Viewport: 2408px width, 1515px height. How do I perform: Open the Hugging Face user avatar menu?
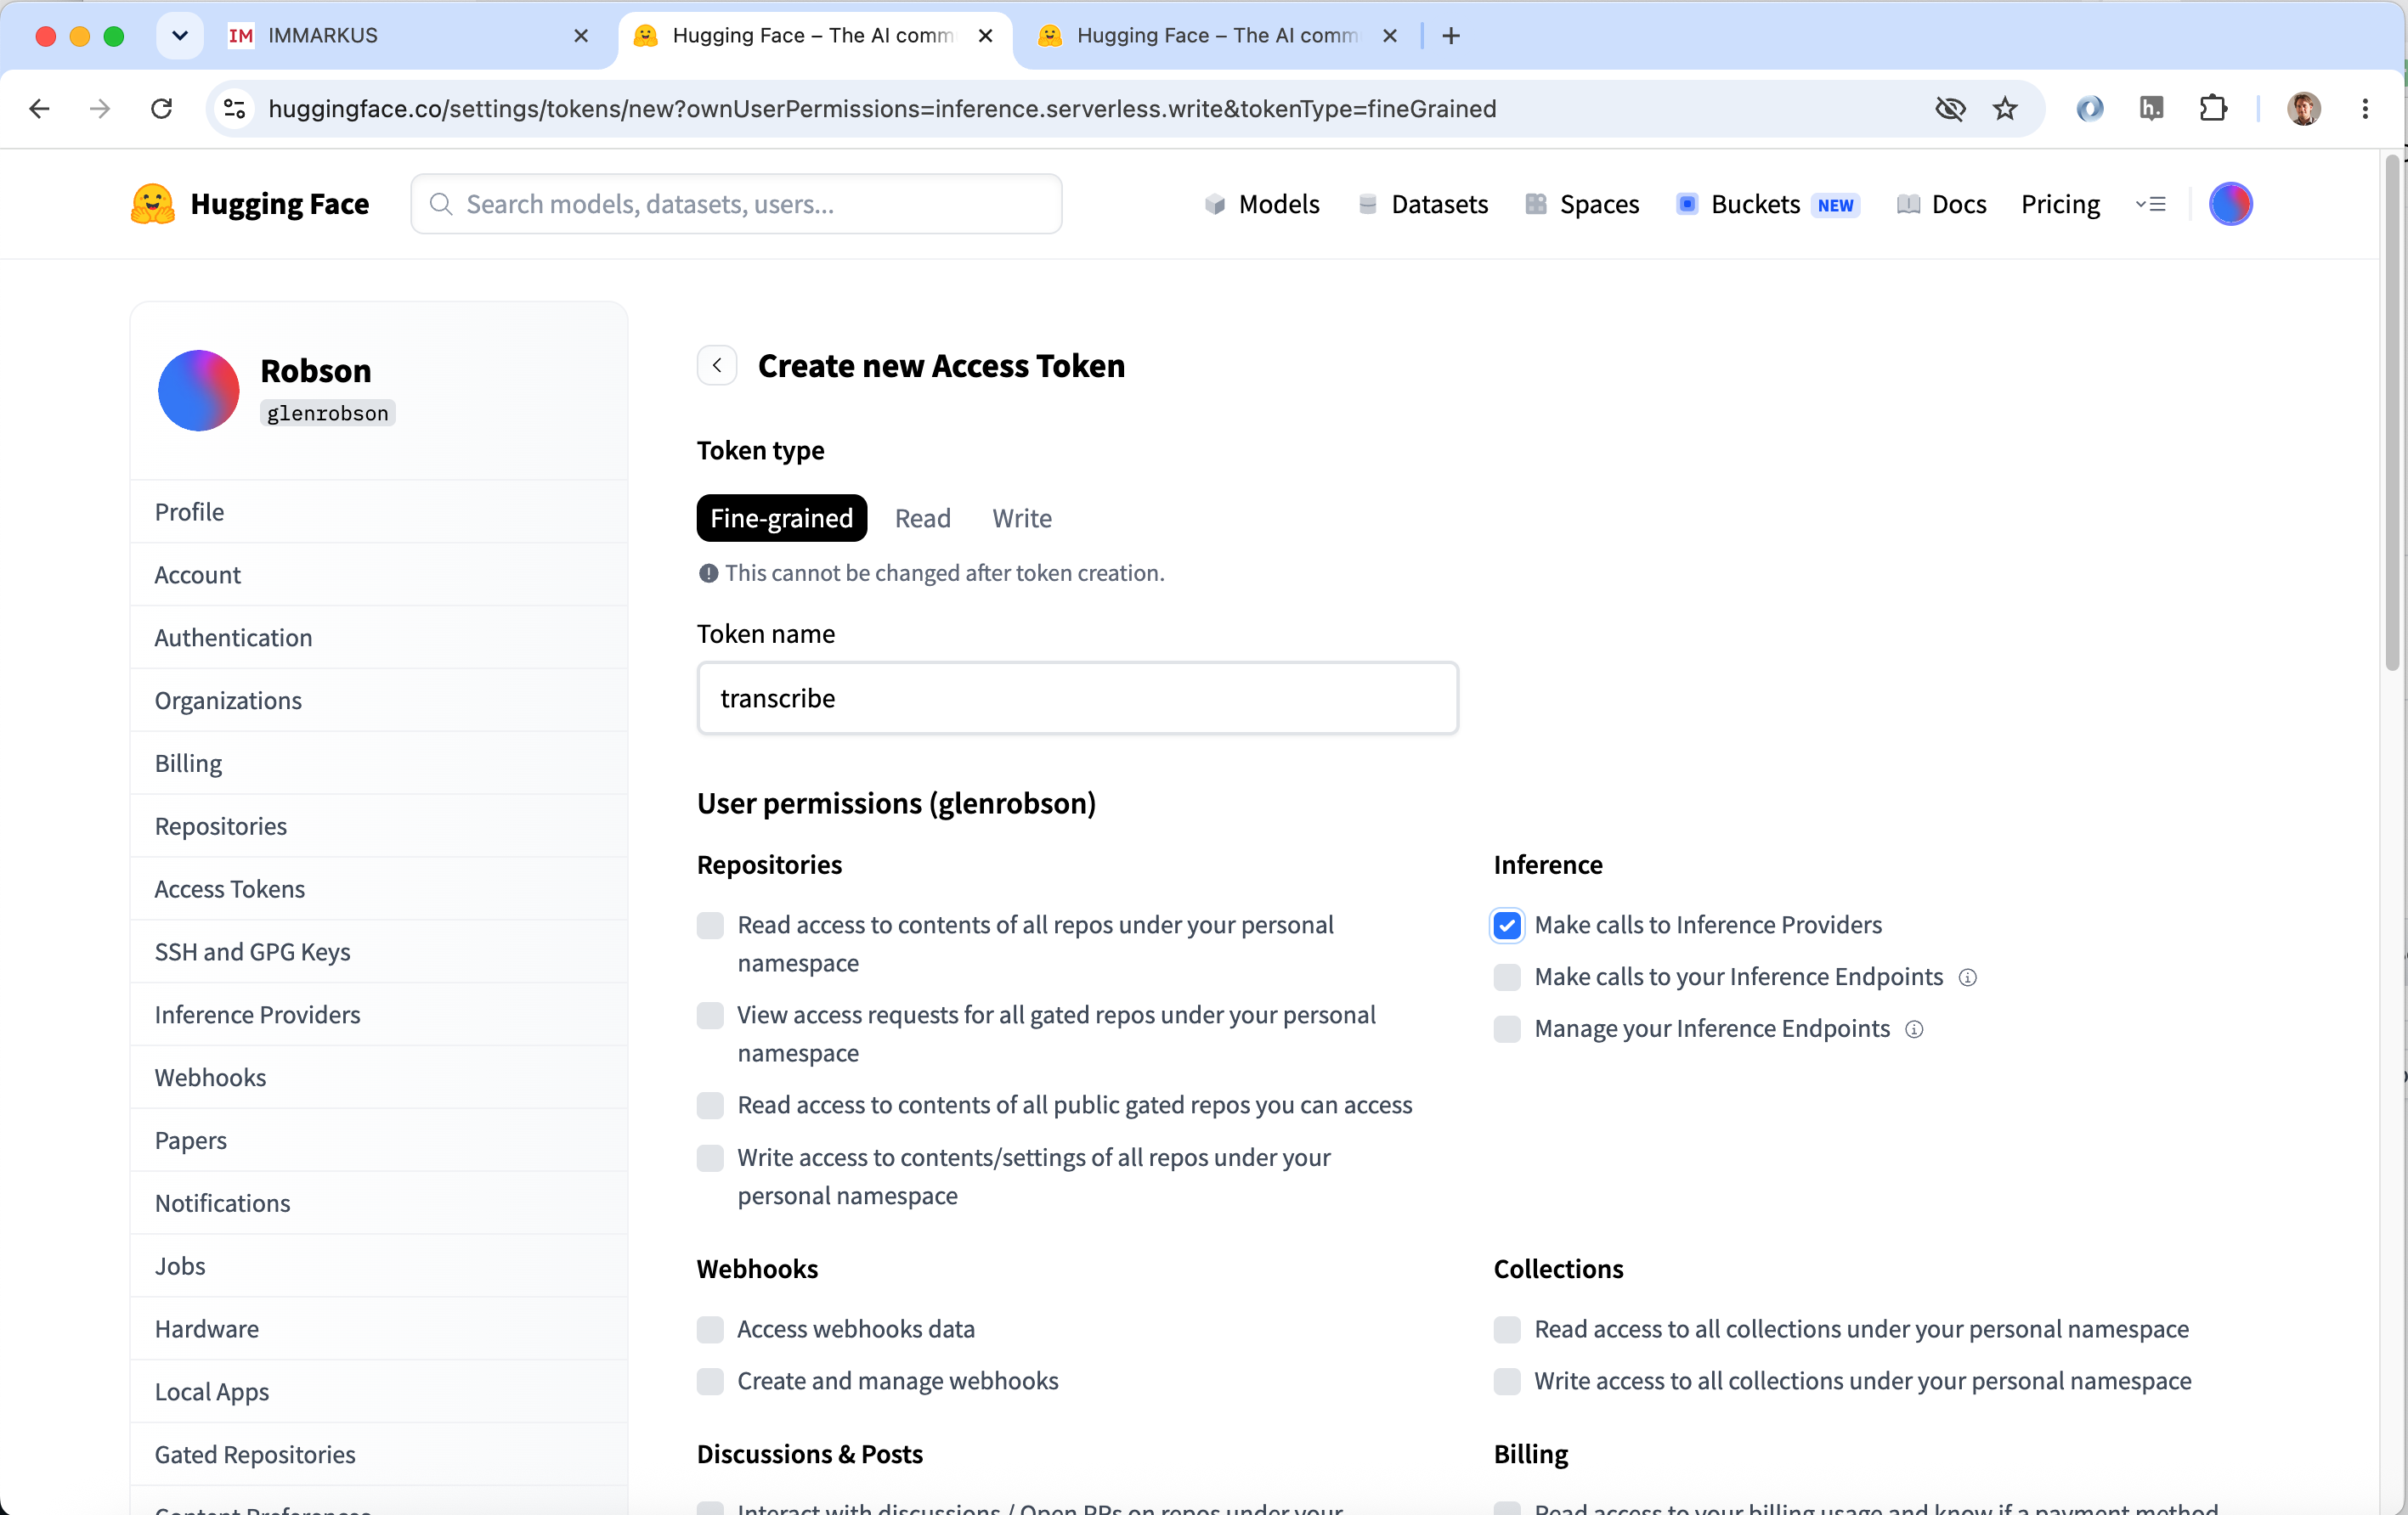tap(2230, 204)
